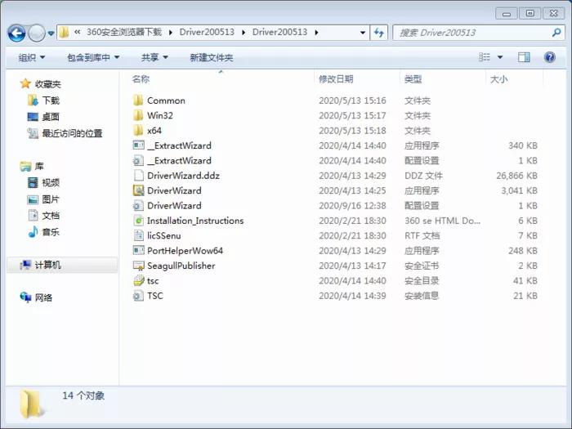
Task: Select the _ExtractWizard configuration settings icon
Action: pos(138,160)
